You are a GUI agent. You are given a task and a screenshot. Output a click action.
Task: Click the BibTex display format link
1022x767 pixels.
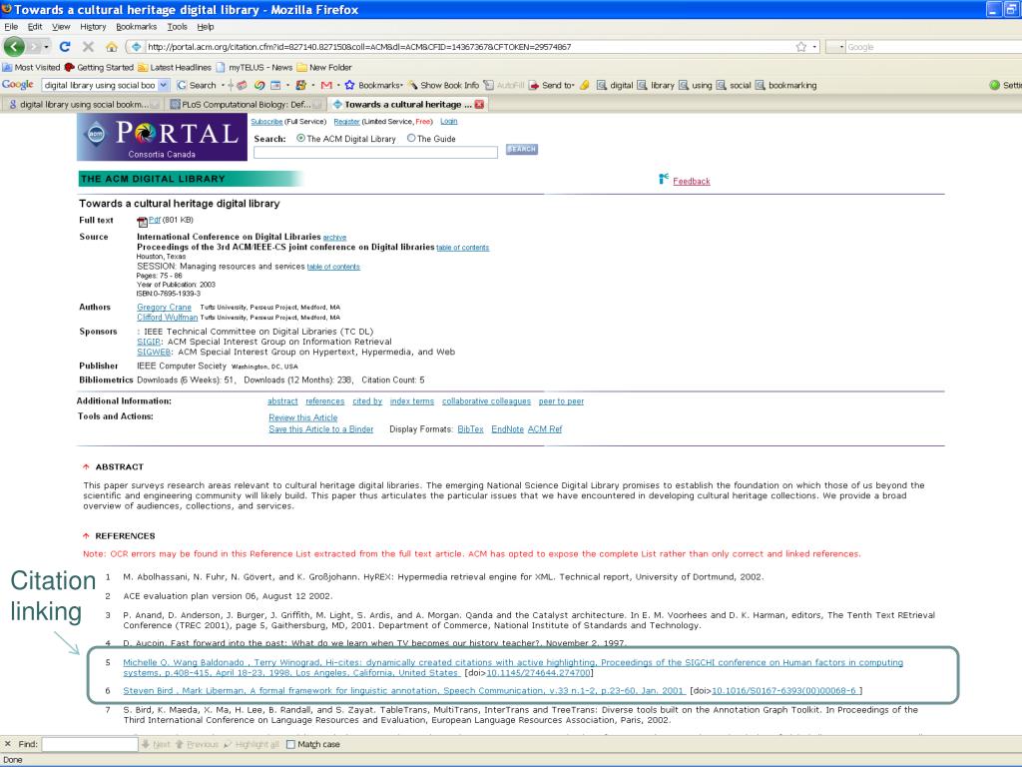(471, 429)
